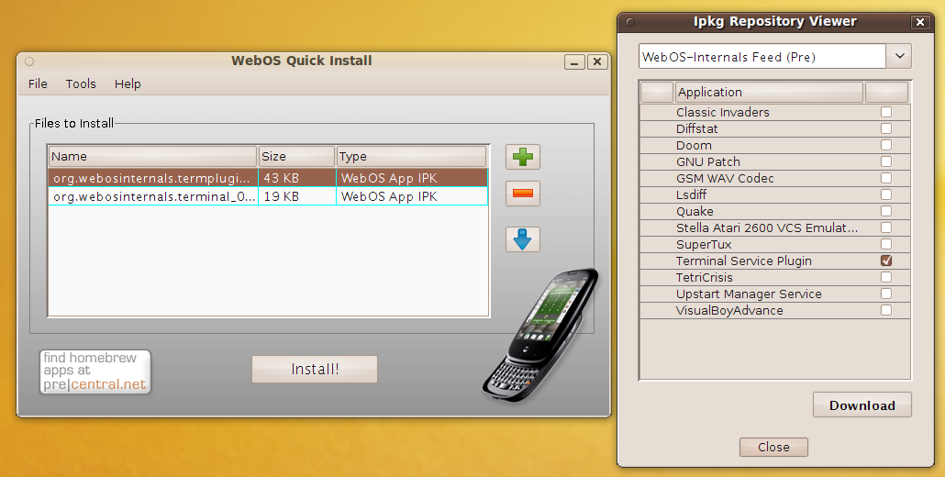
Task: Click the Type column header
Action: pyautogui.click(x=411, y=157)
